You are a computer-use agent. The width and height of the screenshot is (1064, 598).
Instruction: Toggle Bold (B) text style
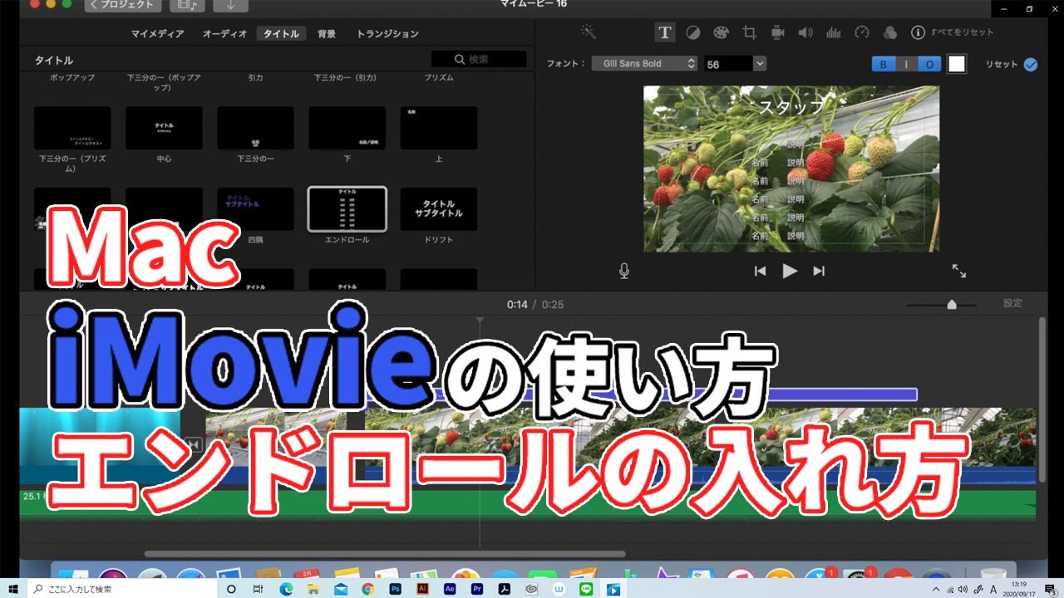click(883, 64)
